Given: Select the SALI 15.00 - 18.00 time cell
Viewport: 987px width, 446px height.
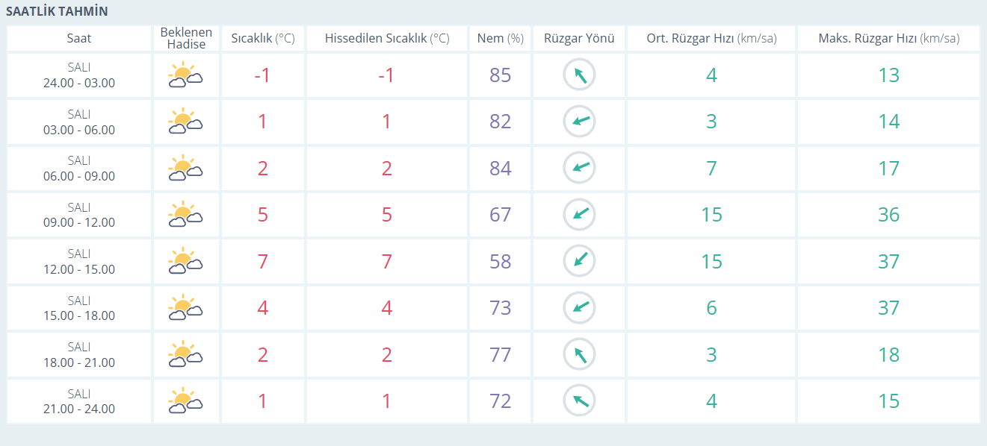Looking at the screenshot, I should 79,308.
